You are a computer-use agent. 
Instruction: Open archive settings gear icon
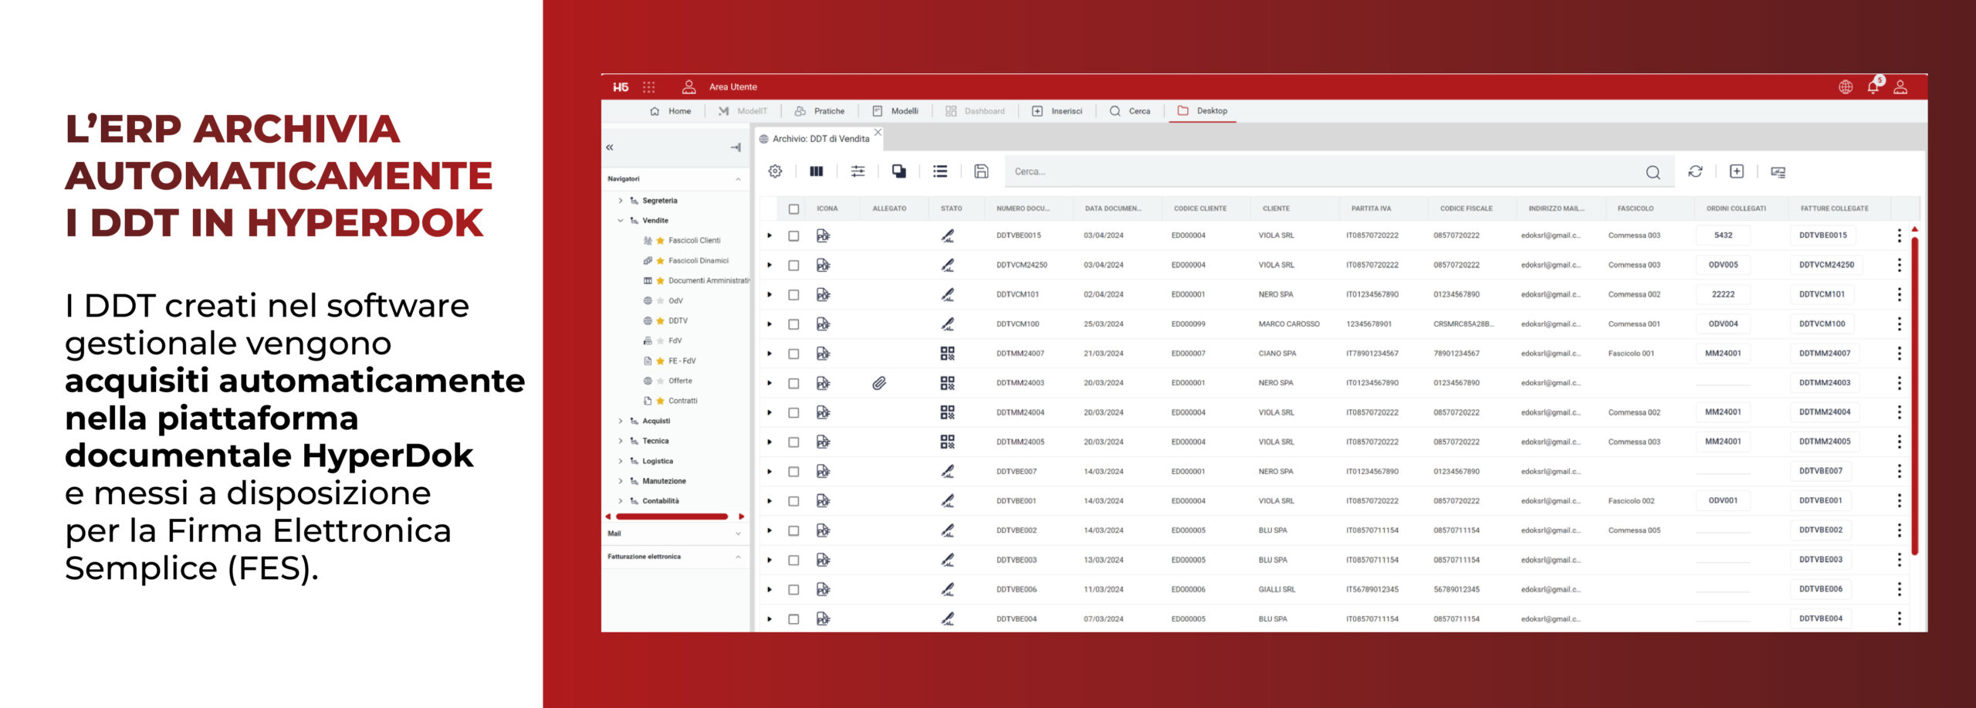click(775, 171)
